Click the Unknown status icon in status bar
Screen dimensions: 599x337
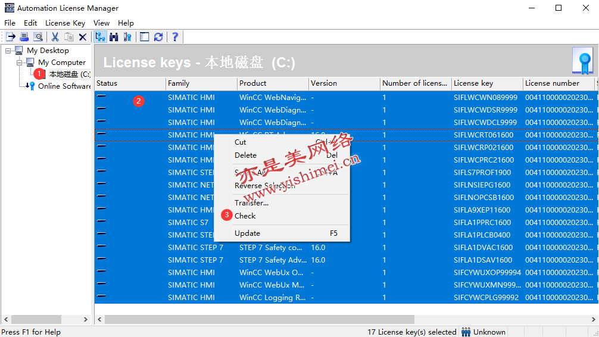(466, 332)
